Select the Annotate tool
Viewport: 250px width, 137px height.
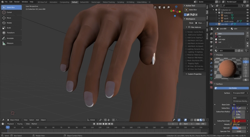tap(10, 38)
